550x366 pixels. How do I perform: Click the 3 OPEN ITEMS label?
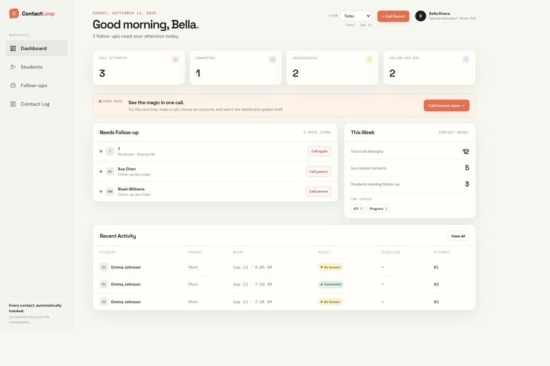click(x=317, y=132)
